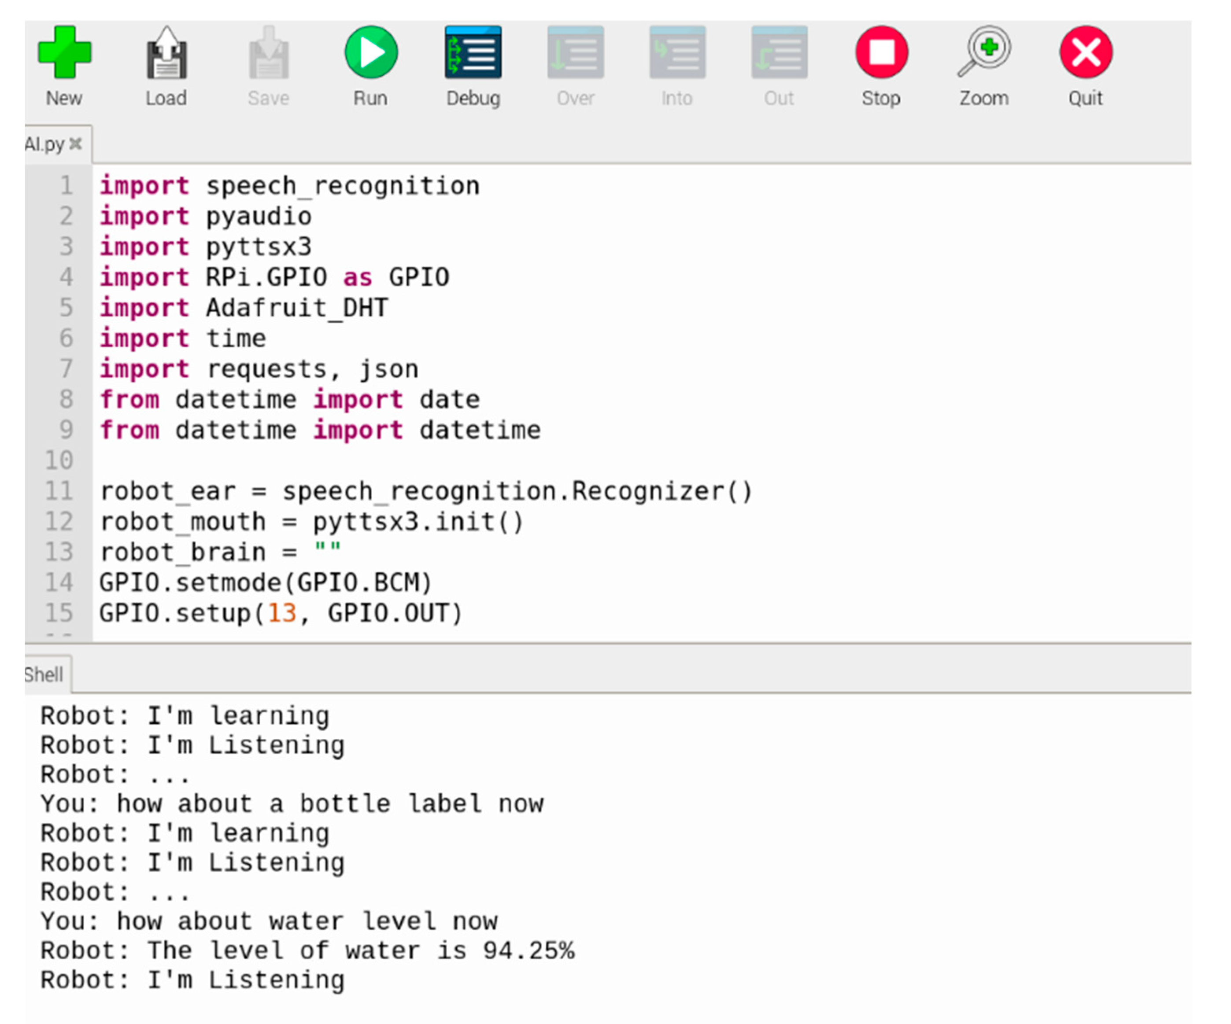Click the import pyttsx3 line

point(205,247)
